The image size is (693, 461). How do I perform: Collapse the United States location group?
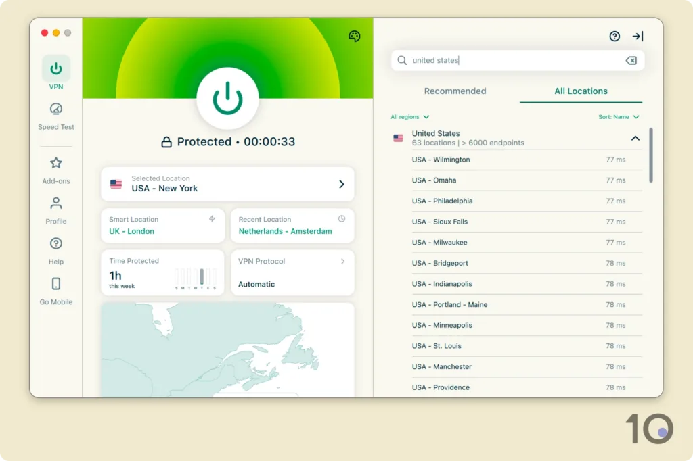pyautogui.click(x=635, y=138)
